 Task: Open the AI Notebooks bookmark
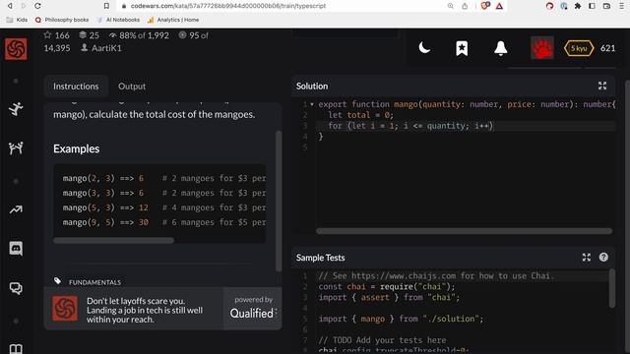pyautogui.click(x=118, y=20)
